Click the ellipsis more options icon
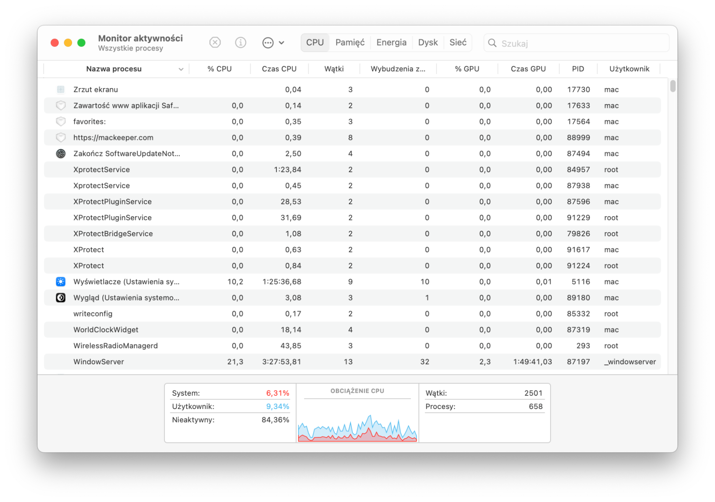 pyautogui.click(x=268, y=43)
